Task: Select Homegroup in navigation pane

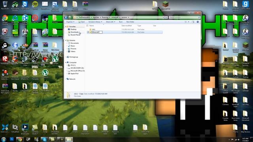Action: pos(74,57)
